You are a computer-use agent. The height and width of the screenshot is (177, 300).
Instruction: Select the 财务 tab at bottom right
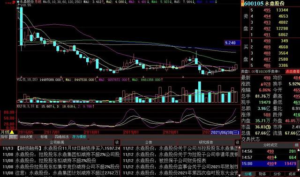(262, 174)
